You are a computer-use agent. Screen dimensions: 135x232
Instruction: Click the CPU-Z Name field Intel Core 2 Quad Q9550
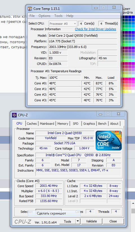point(65,133)
